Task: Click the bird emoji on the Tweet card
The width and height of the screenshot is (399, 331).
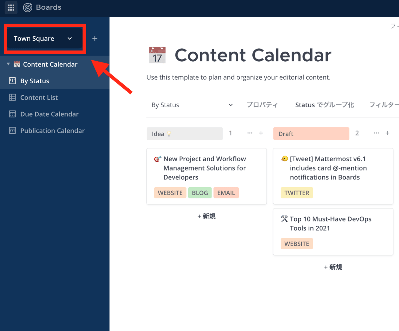Action: coord(284,159)
